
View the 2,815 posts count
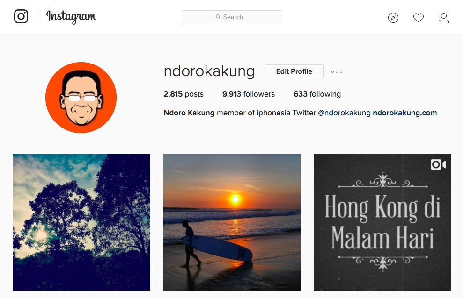pyautogui.click(x=184, y=94)
